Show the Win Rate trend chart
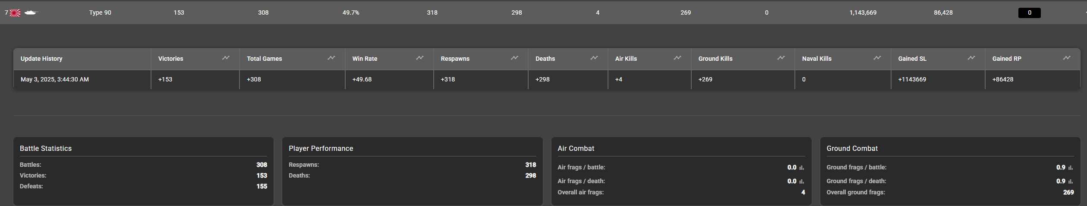The width and height of the screenshot is (1087, 206). pos(419,58)
